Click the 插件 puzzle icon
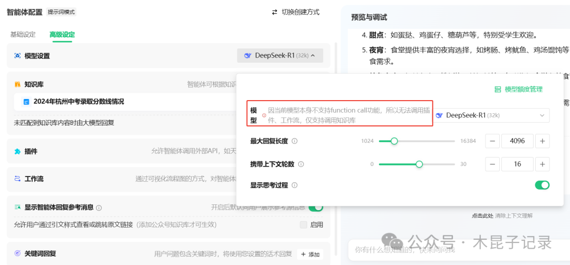The width and height of the screenshot is (570, 265). click(17, 152)
